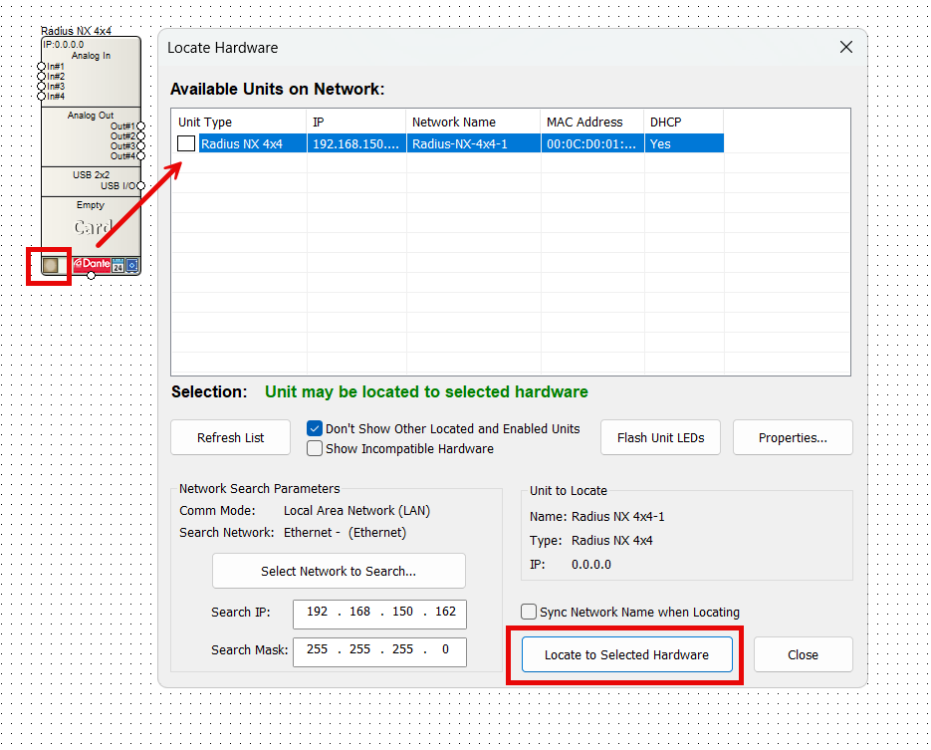Image resolution: width=931 pixels, height=750 pixels.
Task: Sort by Unit Type column header
Action: point(239,122)
